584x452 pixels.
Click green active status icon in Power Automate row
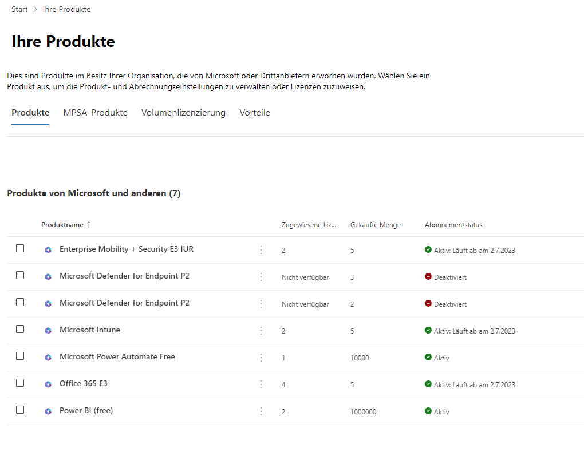point(428,356)
